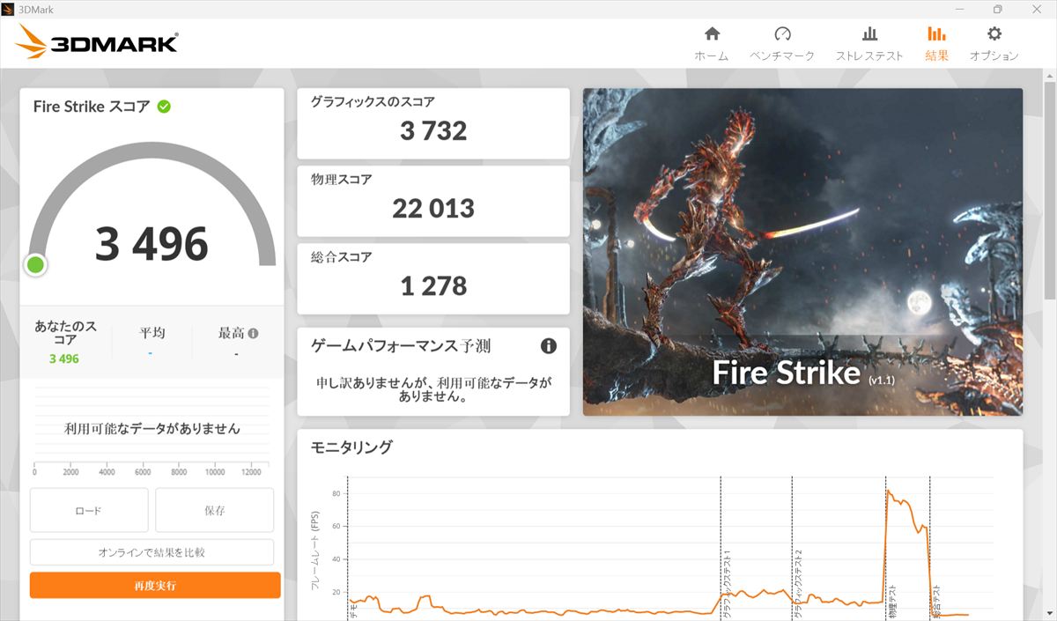Click the 物理スコア 22 013 card
Viewport: 1057px width, 621px height.
click(432, 201)
